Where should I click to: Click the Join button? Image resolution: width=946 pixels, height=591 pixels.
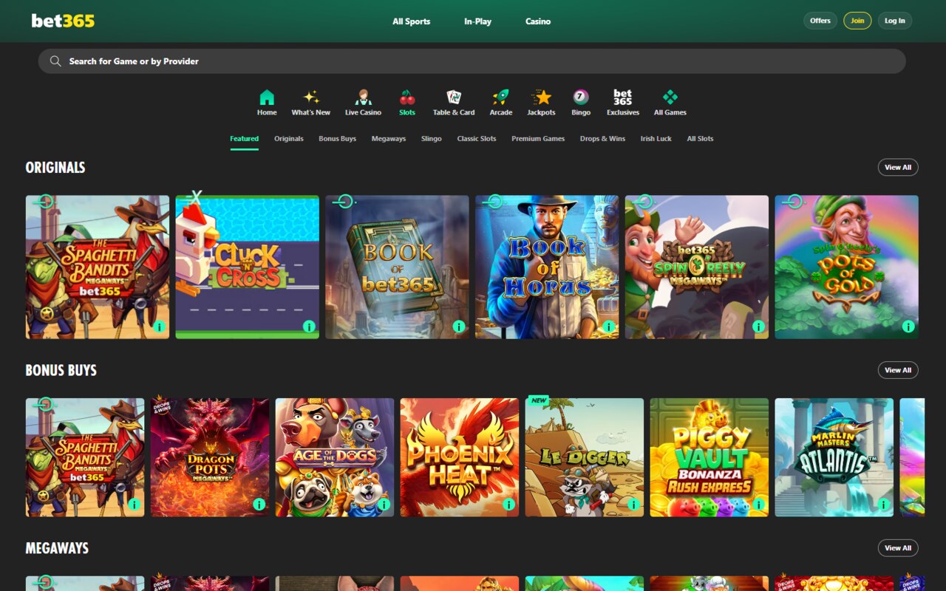857,21
